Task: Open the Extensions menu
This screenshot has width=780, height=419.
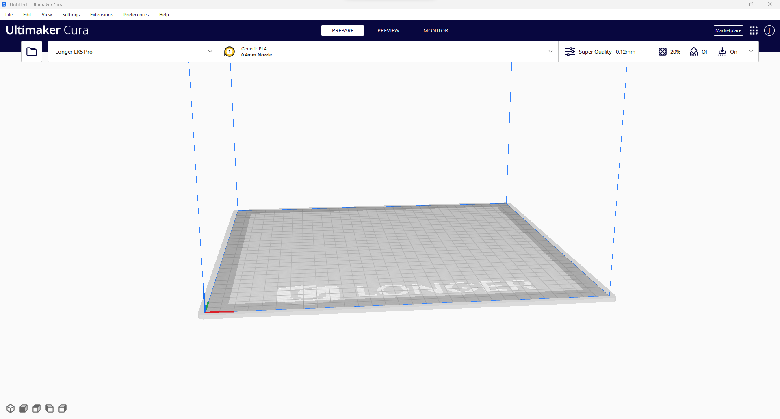Action: [x=102, y=15]
